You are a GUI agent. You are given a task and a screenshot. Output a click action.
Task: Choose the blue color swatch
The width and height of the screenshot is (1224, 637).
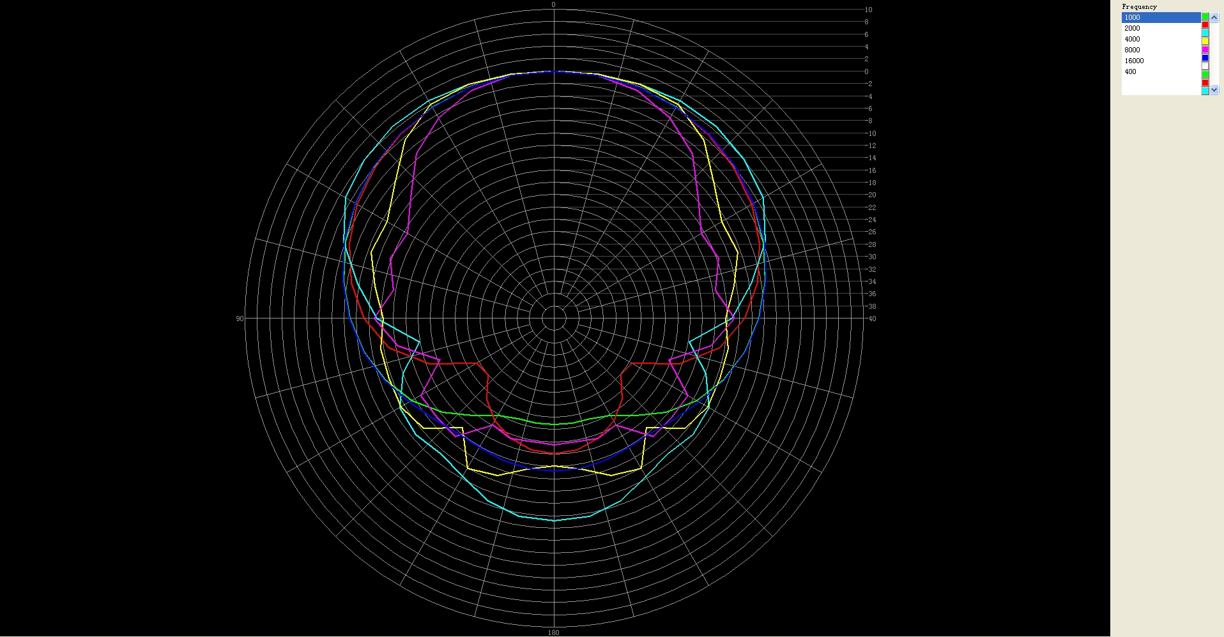(1205, 58)
